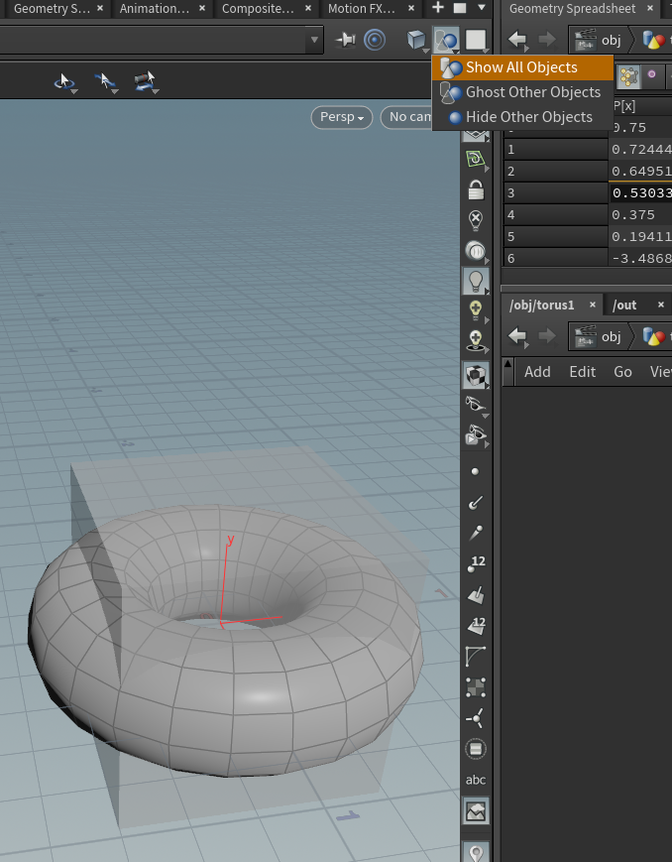The image size is (672, 862).
Task: Toggle normal lighting light bulb icon
Action: click(x=476, y=281)
